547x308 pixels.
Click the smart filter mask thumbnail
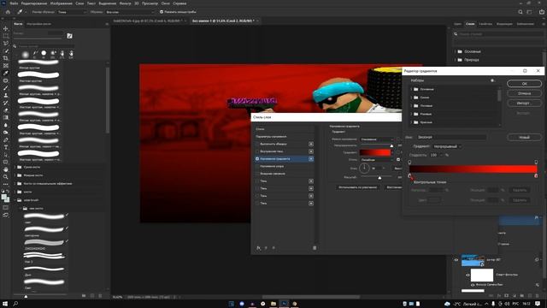[482, 275]
